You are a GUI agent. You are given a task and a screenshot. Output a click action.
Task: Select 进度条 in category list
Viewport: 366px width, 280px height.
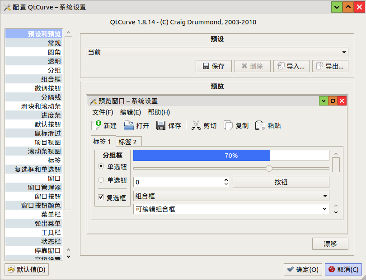click(34, 115)
